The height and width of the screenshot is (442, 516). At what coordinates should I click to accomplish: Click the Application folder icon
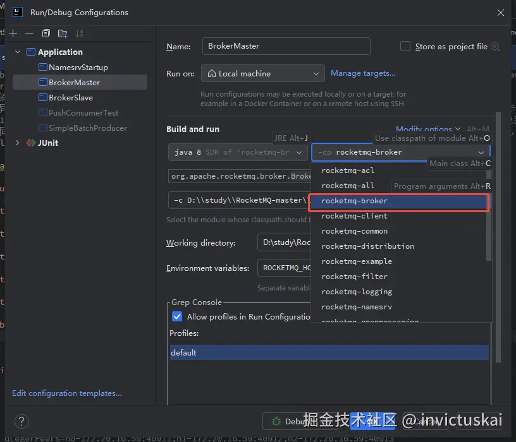click(31, 52)
